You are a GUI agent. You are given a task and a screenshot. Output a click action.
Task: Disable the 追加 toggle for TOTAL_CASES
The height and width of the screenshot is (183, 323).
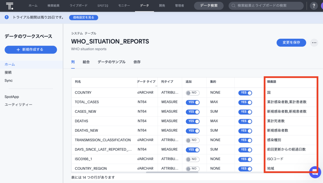pos(193,102)
